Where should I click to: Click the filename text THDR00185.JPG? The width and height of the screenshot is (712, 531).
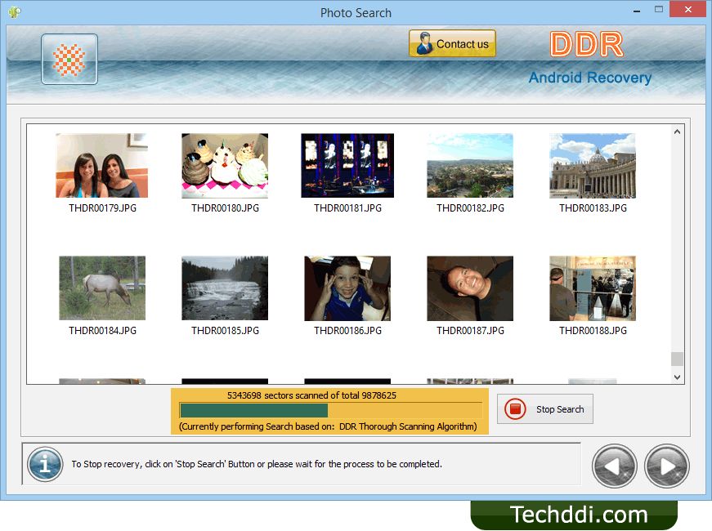(226, 330)
